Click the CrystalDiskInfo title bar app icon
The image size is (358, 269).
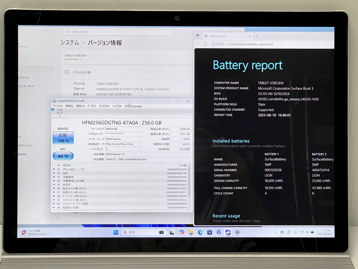coord(54,101)
